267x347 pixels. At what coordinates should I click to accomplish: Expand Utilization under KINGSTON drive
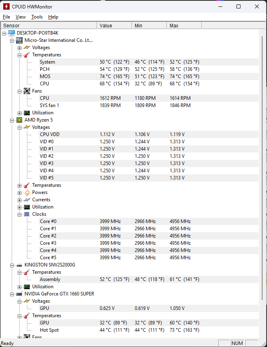click(19, 287)
